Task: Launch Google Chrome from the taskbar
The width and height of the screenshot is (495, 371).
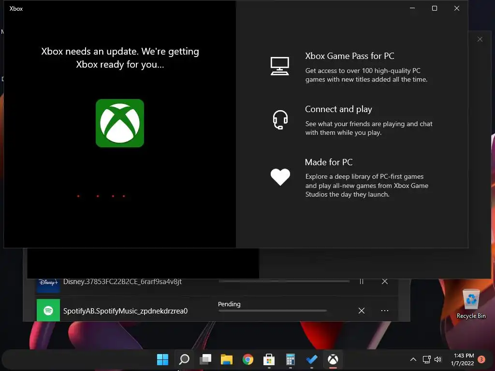Action: point(248,359)
